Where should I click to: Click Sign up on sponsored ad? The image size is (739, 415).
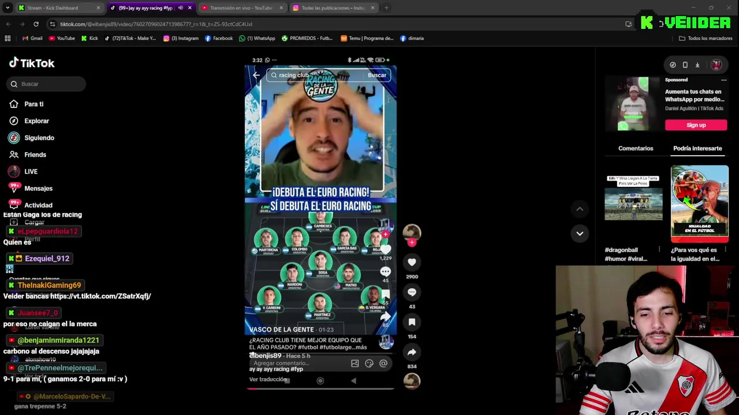(x=696, y=125)
